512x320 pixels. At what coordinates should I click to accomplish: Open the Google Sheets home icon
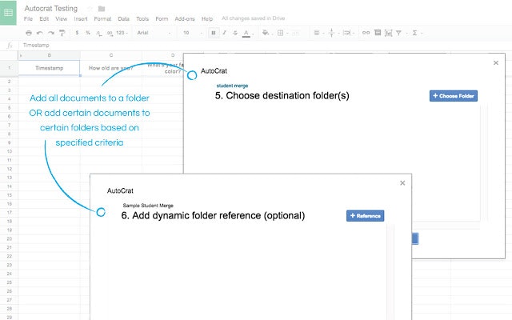point(8,13)
